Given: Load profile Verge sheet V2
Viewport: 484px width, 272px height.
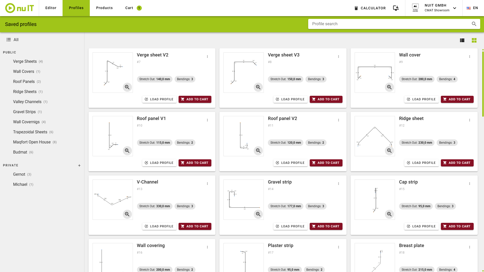Looking at the screenshot, I should [159, 99].
